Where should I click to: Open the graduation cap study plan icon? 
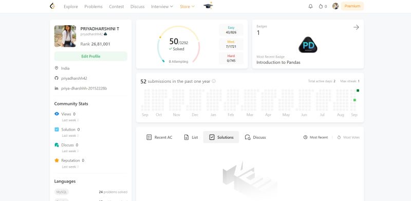208,6
